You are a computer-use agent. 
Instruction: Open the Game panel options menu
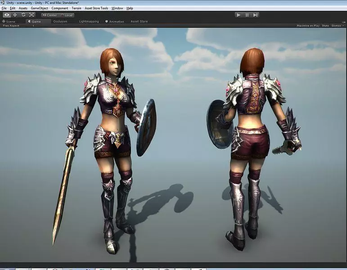coord(344,22)
